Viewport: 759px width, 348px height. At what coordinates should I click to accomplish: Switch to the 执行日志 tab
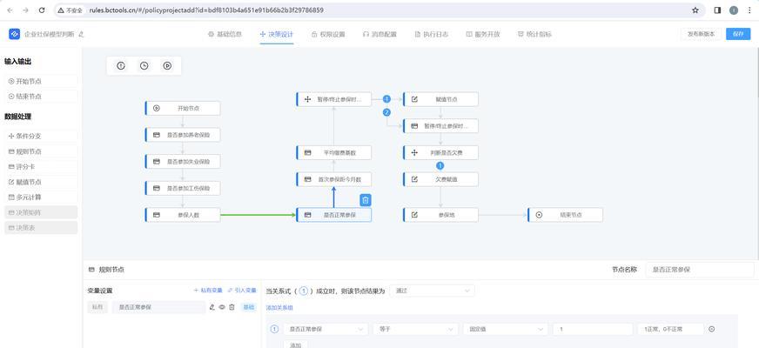(432, 34)
